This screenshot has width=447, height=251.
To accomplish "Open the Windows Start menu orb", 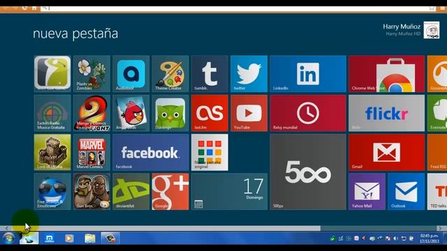I will tap(9, 238).
